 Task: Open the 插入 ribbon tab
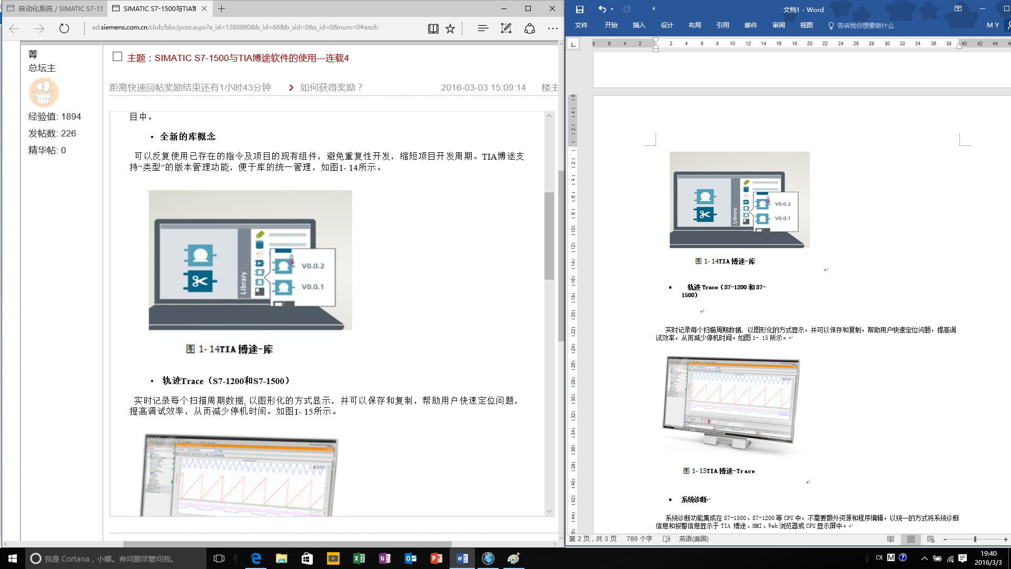point(639,25)
